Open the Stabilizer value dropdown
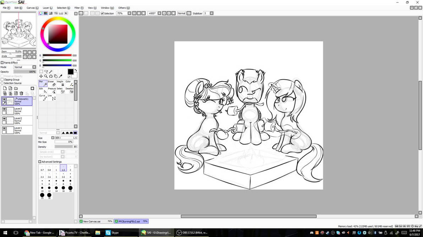This screenshot has width=423, height=237. pyautogui.click(x=211, y=13)
